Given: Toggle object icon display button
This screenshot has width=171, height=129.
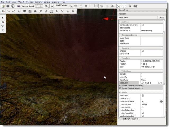Looking at the screenshot, I should coord(119,6).
